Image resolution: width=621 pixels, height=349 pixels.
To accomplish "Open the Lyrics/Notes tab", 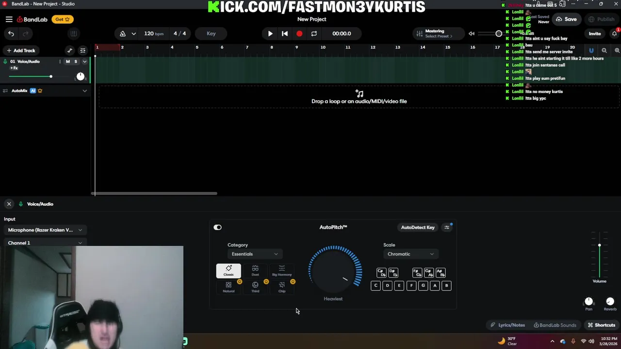I will click(507, 325).
